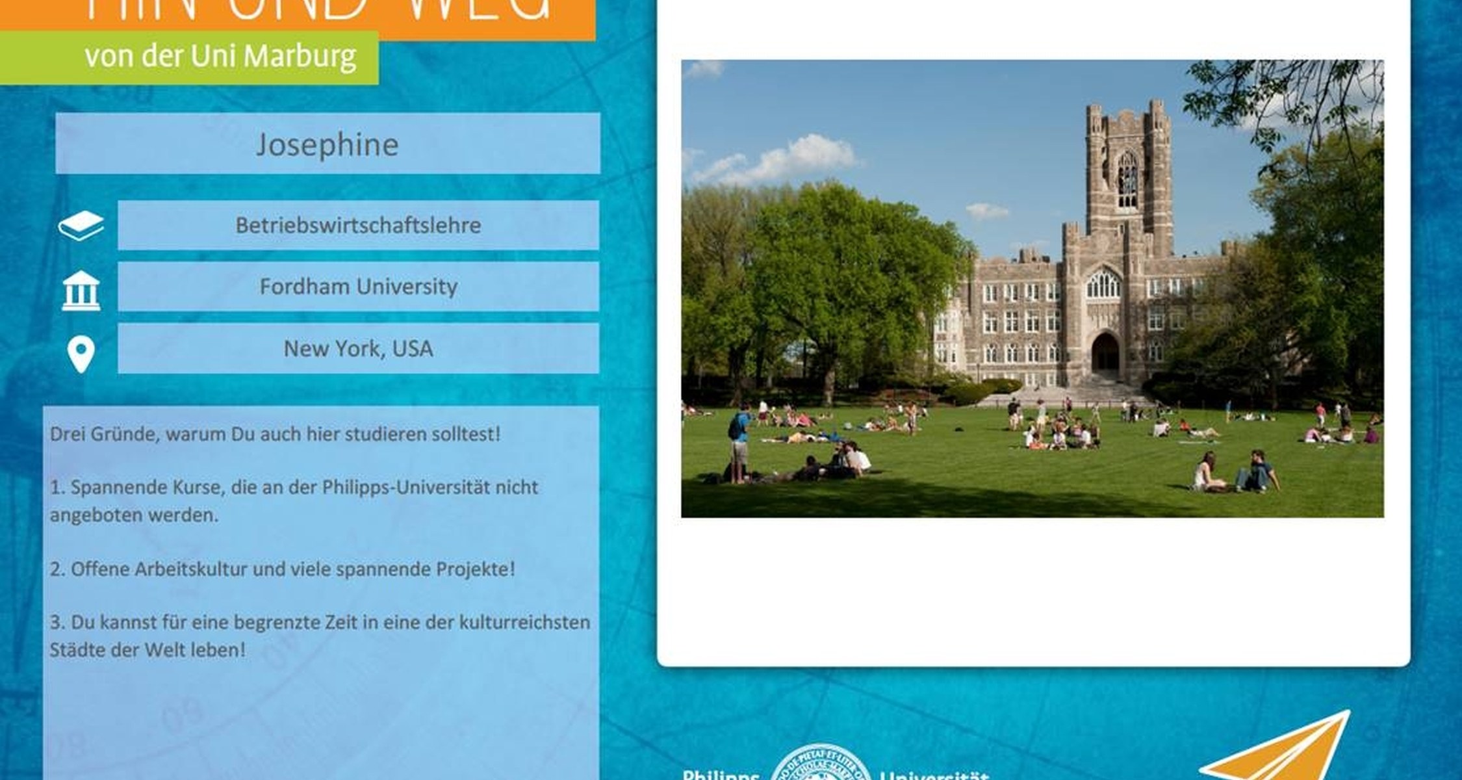
Task: Click the line 'Städte der Welt leben!'
Action: click(147, 650)
